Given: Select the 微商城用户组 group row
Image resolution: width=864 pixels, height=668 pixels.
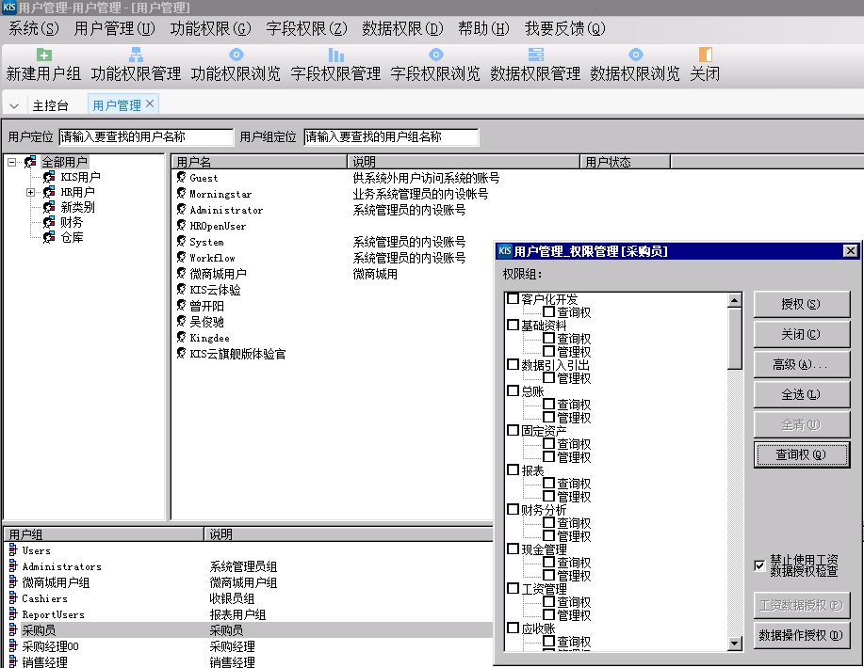Looking at the screenshot, I should click(x=248, y=582).
